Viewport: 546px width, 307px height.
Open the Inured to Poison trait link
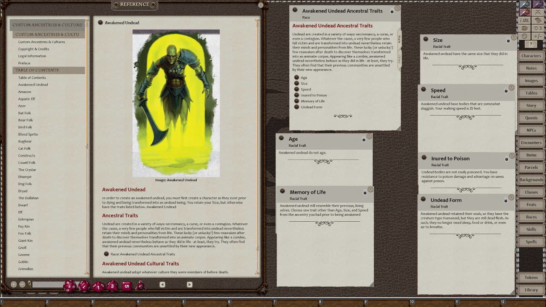(x=314, y=95)
